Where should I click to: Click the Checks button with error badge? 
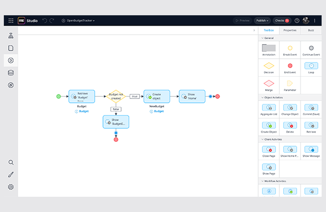282,21
